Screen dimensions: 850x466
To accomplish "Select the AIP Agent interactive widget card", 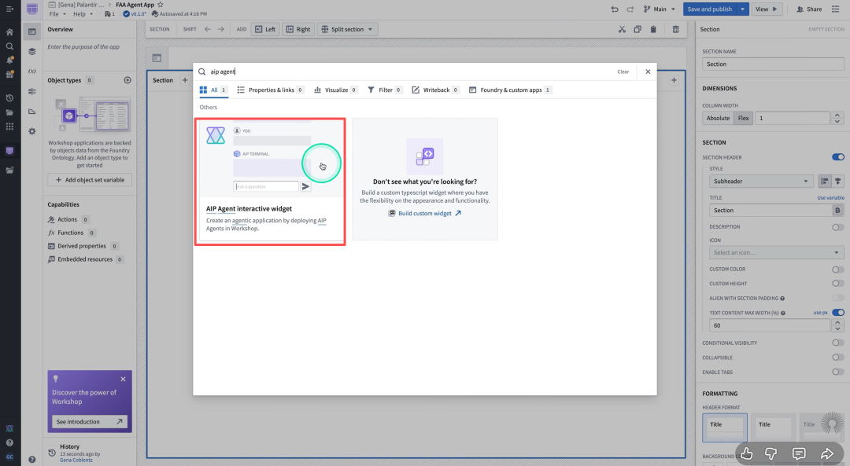I will click(270, 182).
